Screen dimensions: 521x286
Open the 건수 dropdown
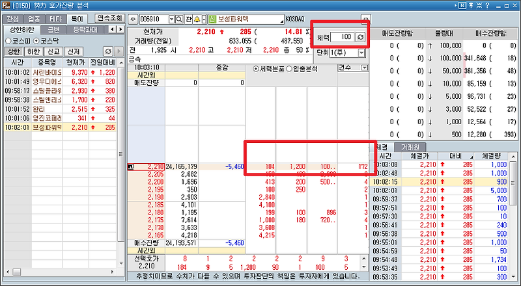coord(365,68)
